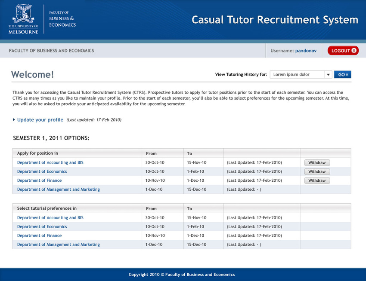Screen dimensions: 366x281
Task: Click the 15-Dec-10 date in the preferences table
Action: (196, 244)
